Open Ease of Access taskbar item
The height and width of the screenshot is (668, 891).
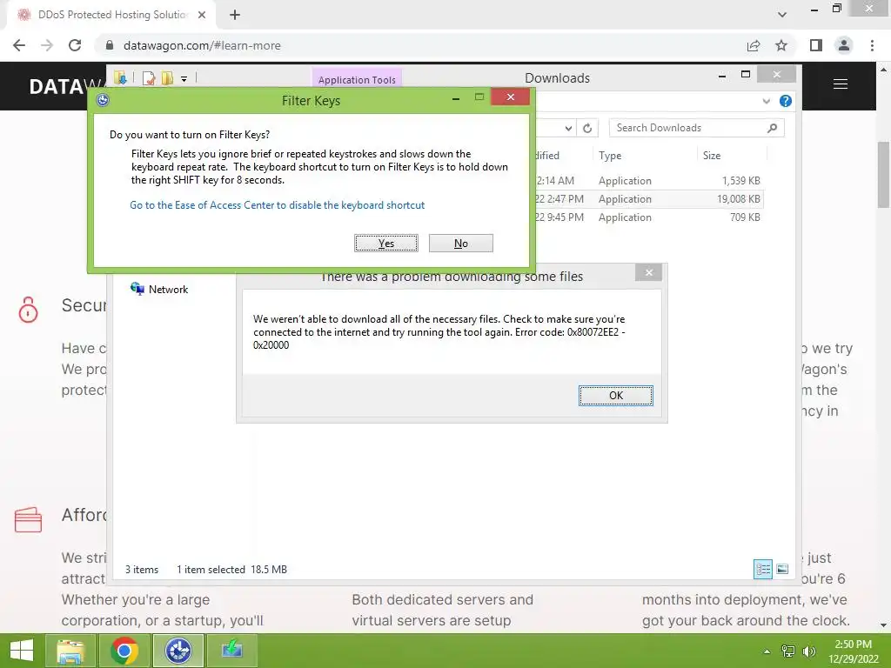coord(178,651)
